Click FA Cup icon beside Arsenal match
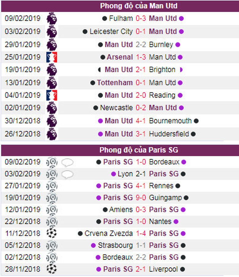 pyautogui.click(x=52, y=57)
